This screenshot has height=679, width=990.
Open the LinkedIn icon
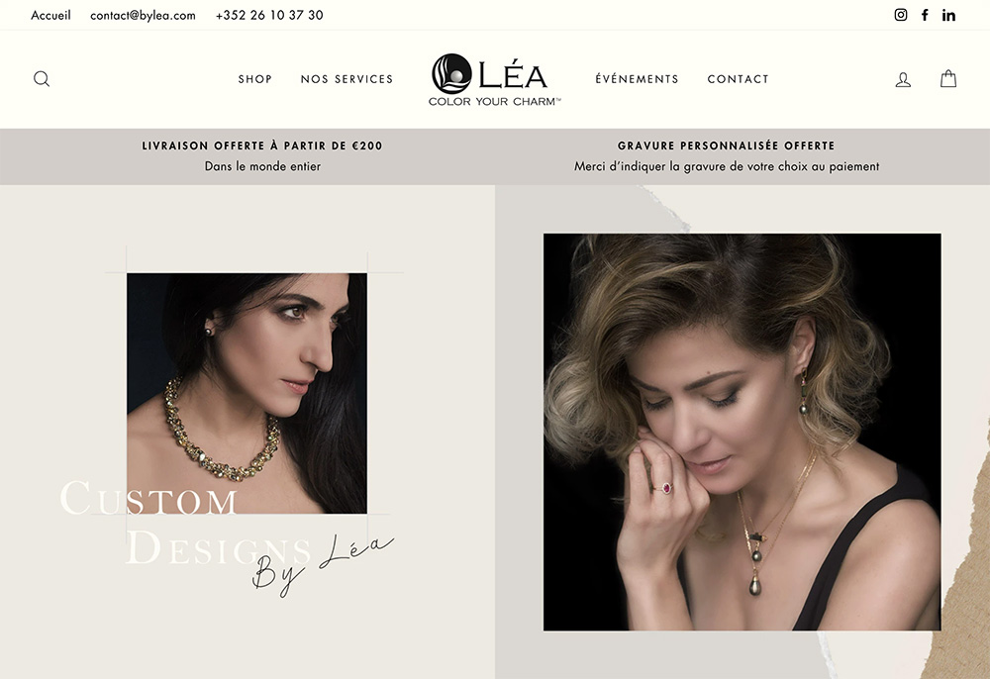(x=948, y=15)
